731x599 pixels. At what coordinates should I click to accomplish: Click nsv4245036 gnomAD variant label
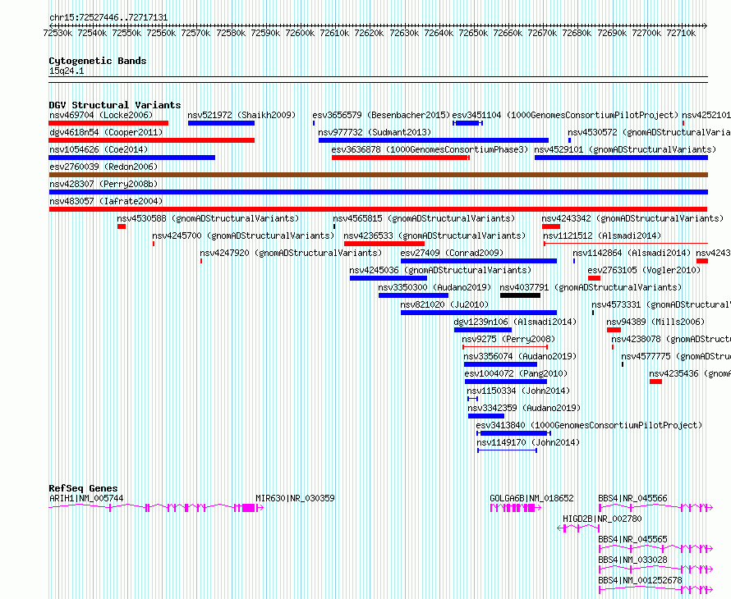click(440, 270)
